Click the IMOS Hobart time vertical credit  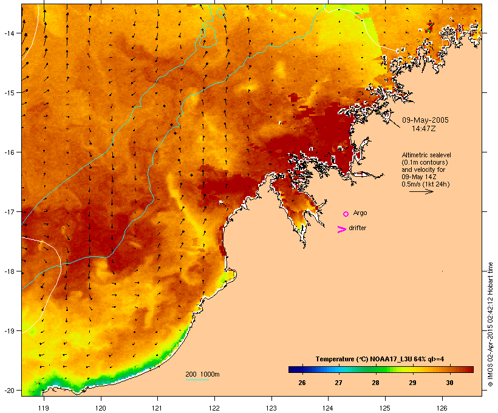[x=490, y=324]
